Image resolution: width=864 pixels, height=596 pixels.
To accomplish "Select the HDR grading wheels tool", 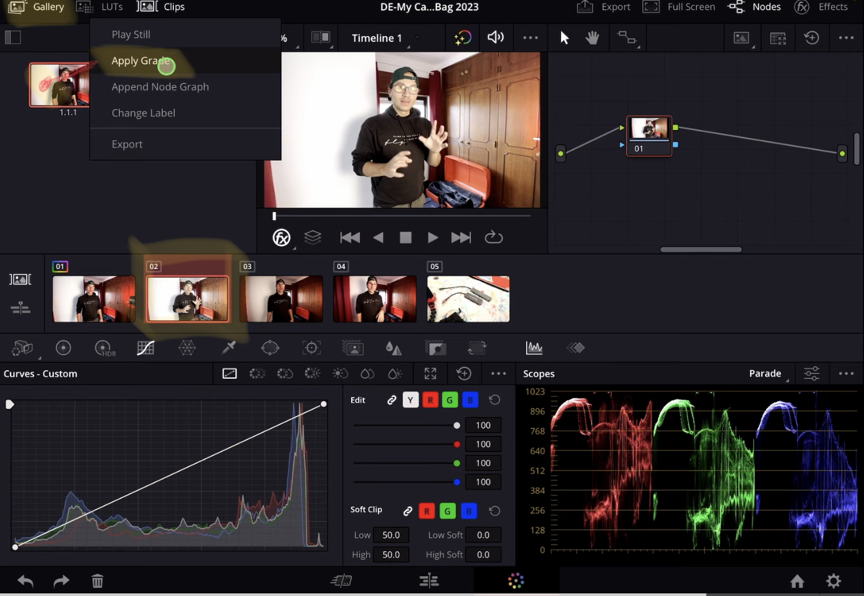I will tap(104, 348).
